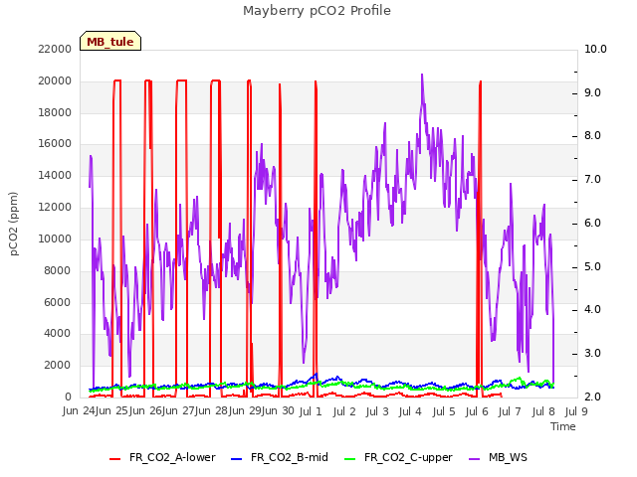Click the purple MB_WS peak on Jul 4
Viewport: 637px width, 477px height.
(422, 76)
